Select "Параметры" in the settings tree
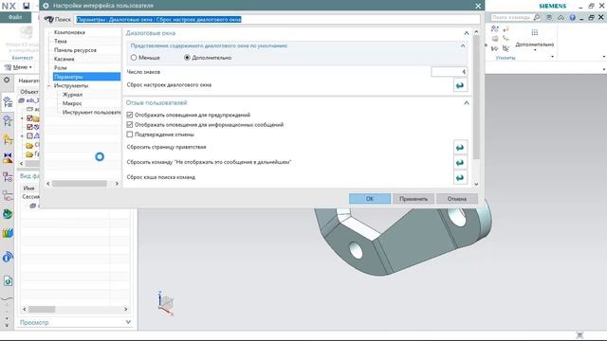The width and height of the screenshot is (607, 341). pyautogui.click(x=86, y=77)
